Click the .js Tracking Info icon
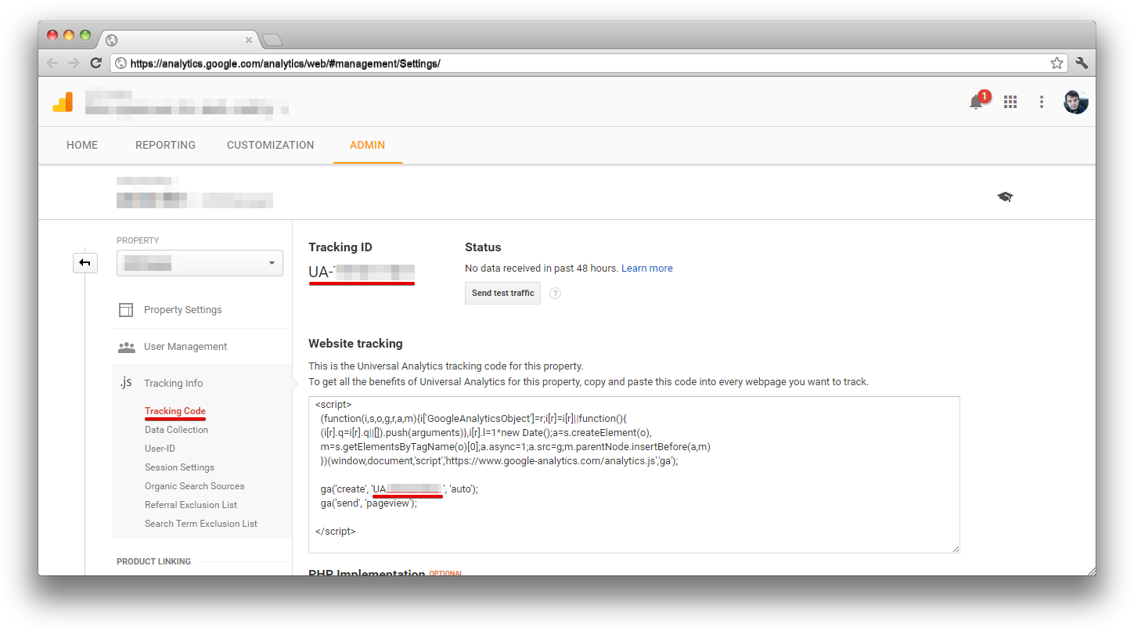The width and height of the screenshot is (1134, 631). point(125,383)
